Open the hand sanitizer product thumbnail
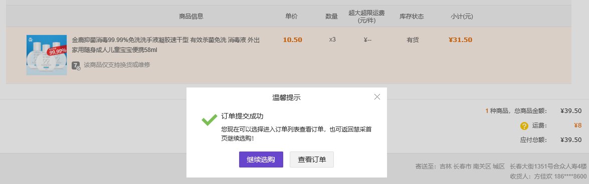Screen dimensions: 589x184 47,55
